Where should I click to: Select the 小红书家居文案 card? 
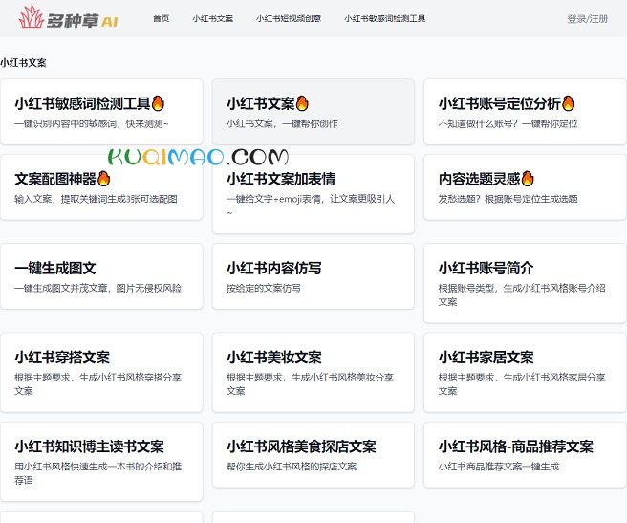pos(525,372)
